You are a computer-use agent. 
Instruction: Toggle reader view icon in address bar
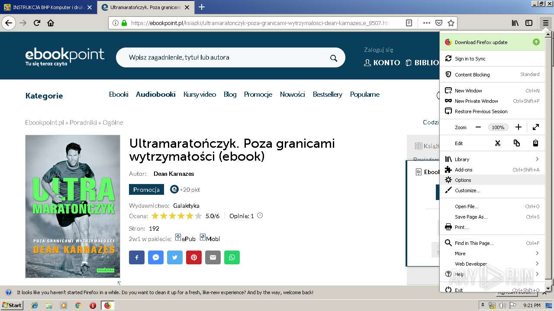click(409, 23)
